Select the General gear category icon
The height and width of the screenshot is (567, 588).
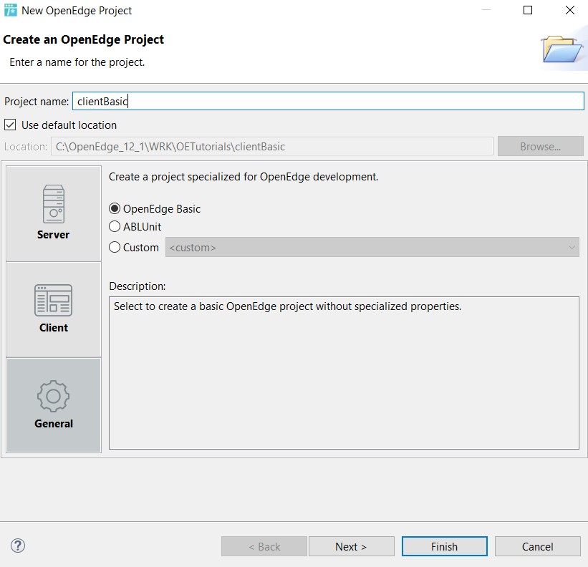pos(53,396)
